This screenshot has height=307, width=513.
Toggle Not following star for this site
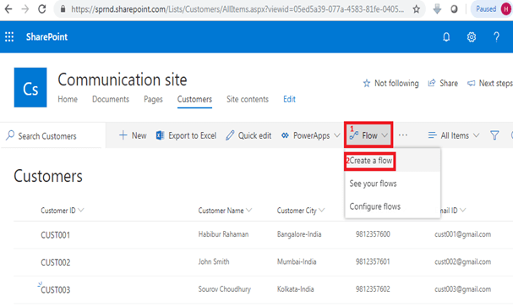(x=391, y=83)
